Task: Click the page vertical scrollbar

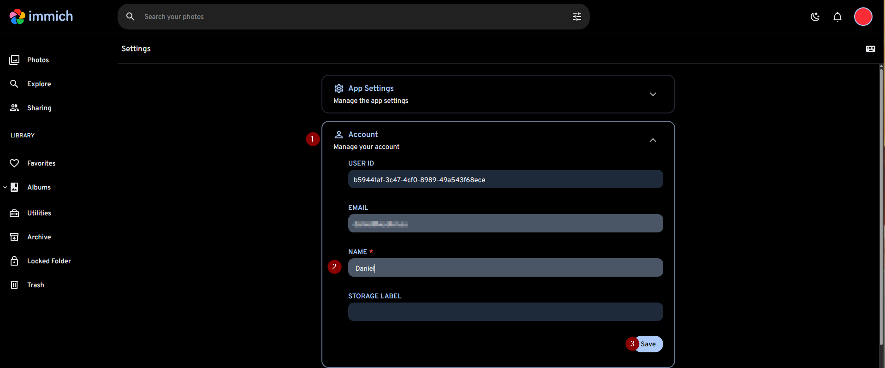Action: (881, 208)
